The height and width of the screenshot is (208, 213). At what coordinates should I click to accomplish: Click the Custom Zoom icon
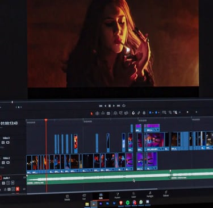175,113
